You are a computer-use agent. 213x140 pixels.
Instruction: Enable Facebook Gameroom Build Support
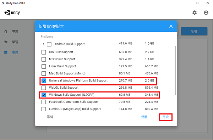44,102
